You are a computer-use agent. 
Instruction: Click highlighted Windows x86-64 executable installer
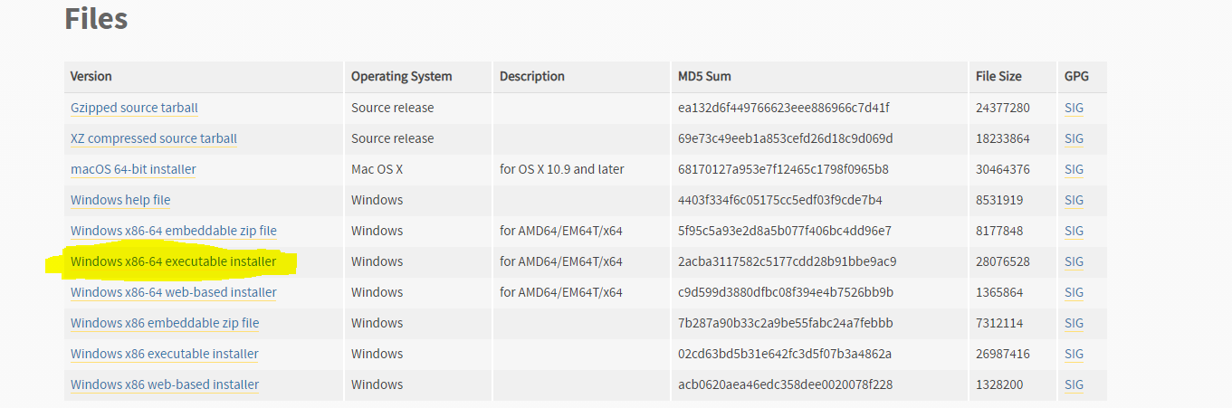[x=174, y=261]
